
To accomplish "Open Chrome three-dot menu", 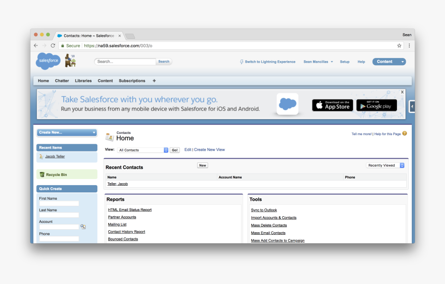I will pos(409,46).
